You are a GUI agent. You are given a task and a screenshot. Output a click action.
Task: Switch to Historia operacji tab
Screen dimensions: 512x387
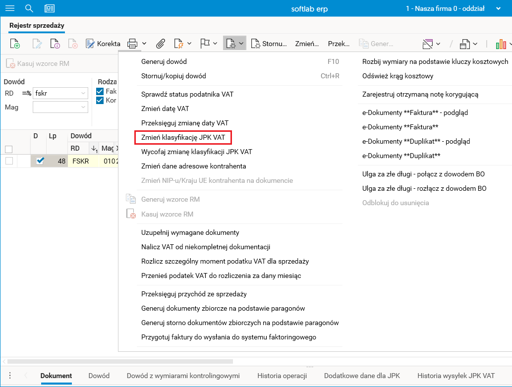click(282, 376)
